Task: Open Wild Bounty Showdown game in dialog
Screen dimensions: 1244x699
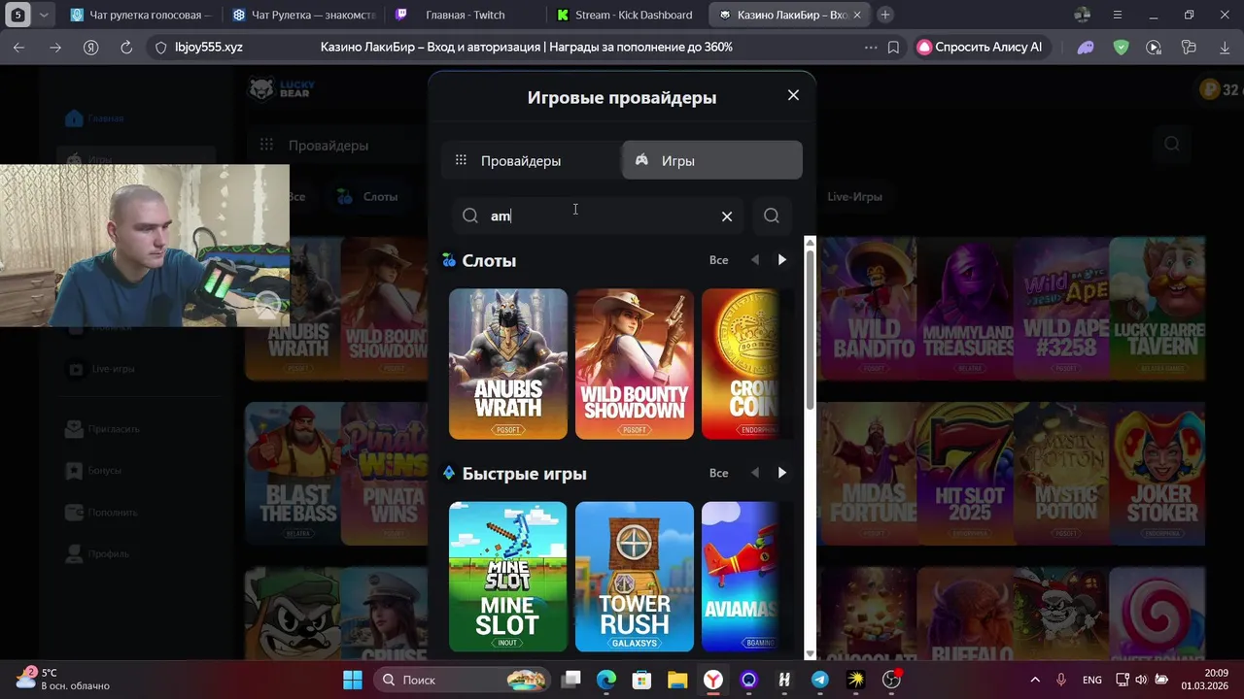Action: tap(635, 364)
